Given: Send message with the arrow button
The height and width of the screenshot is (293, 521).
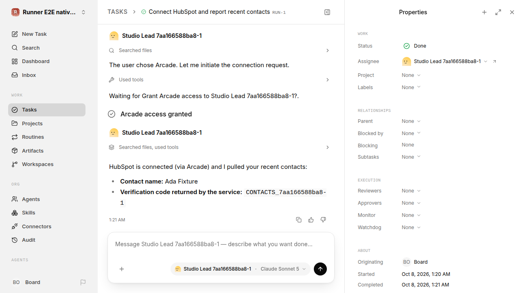Looking at the screenshot, I should click(x=320, y=269).
